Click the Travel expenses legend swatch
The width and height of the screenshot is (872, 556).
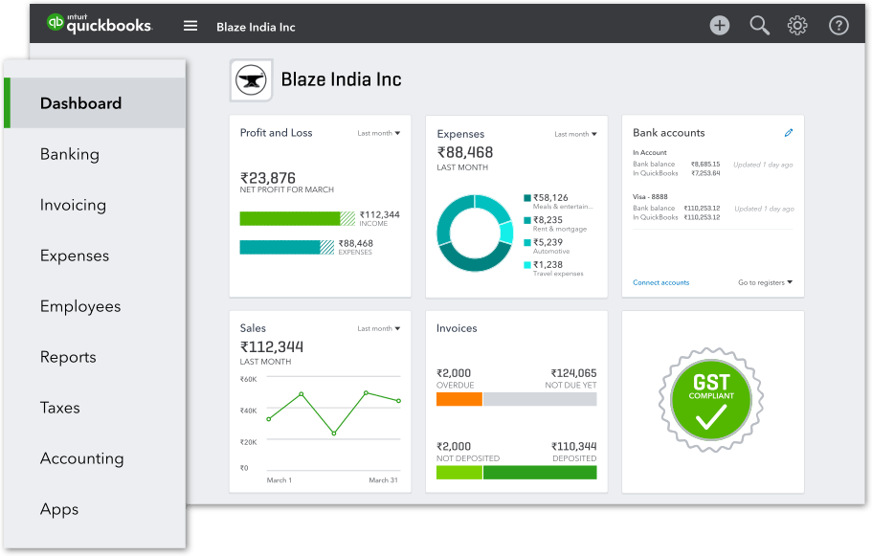click(527, 265)
